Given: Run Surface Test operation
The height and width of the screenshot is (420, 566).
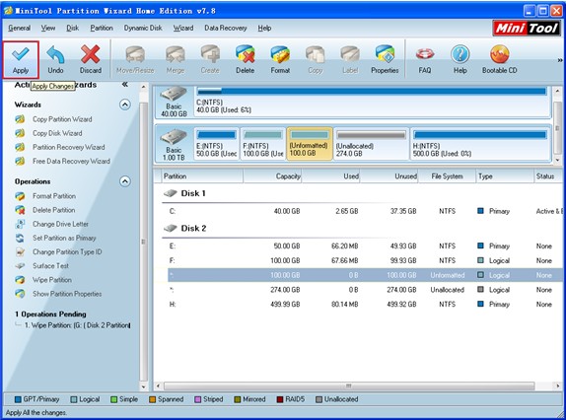Looking at the screenshot, I should click(x=50, y=266).
